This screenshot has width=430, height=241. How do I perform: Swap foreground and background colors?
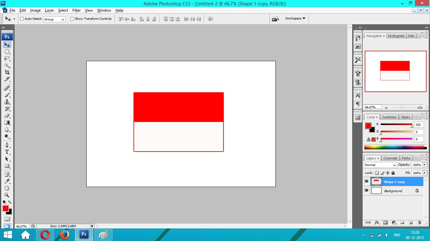click(10, 202)
